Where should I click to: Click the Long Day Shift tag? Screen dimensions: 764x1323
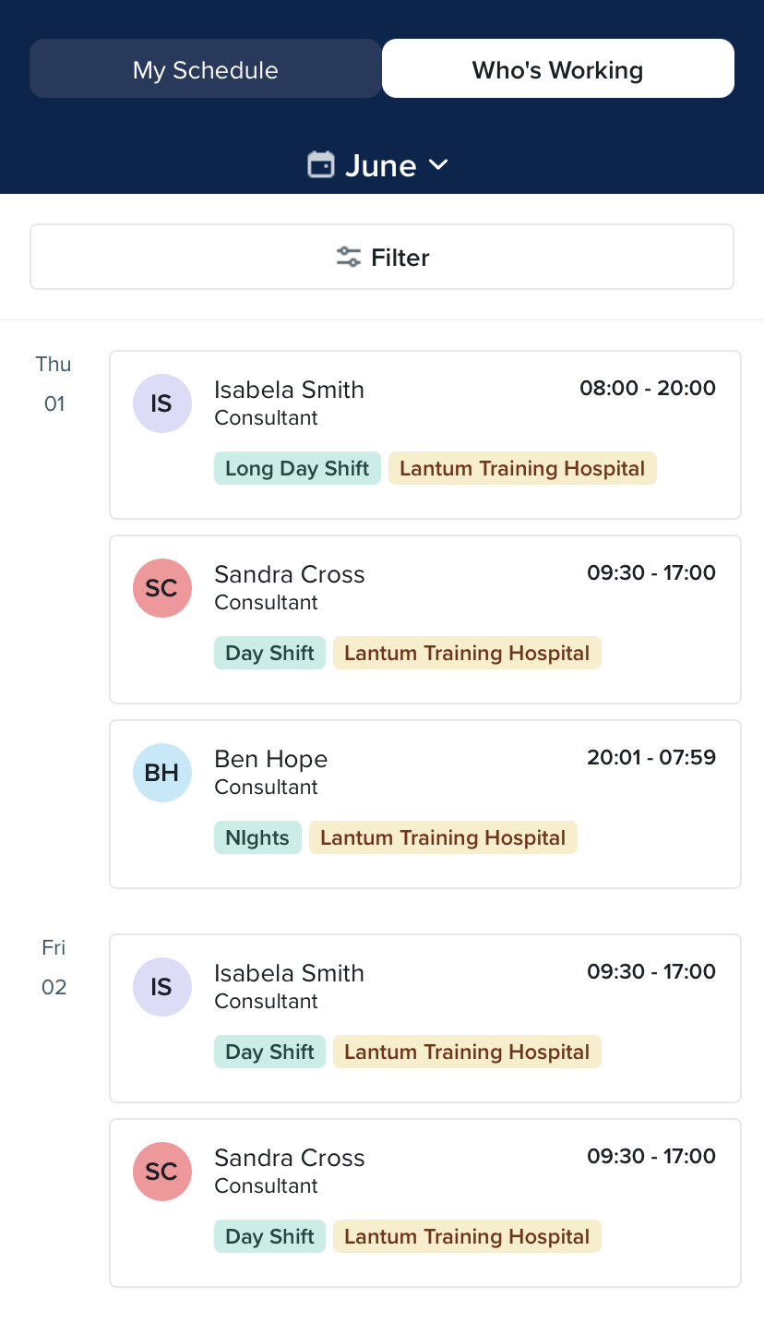(297, 468)
